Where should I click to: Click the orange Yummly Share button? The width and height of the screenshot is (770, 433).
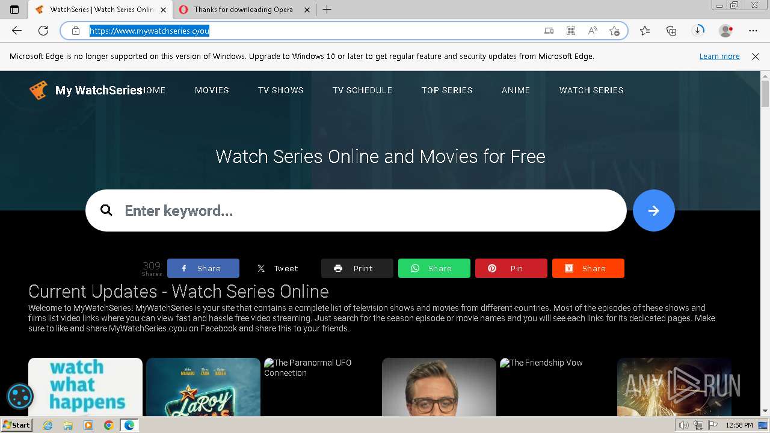[x=588, y=268]
